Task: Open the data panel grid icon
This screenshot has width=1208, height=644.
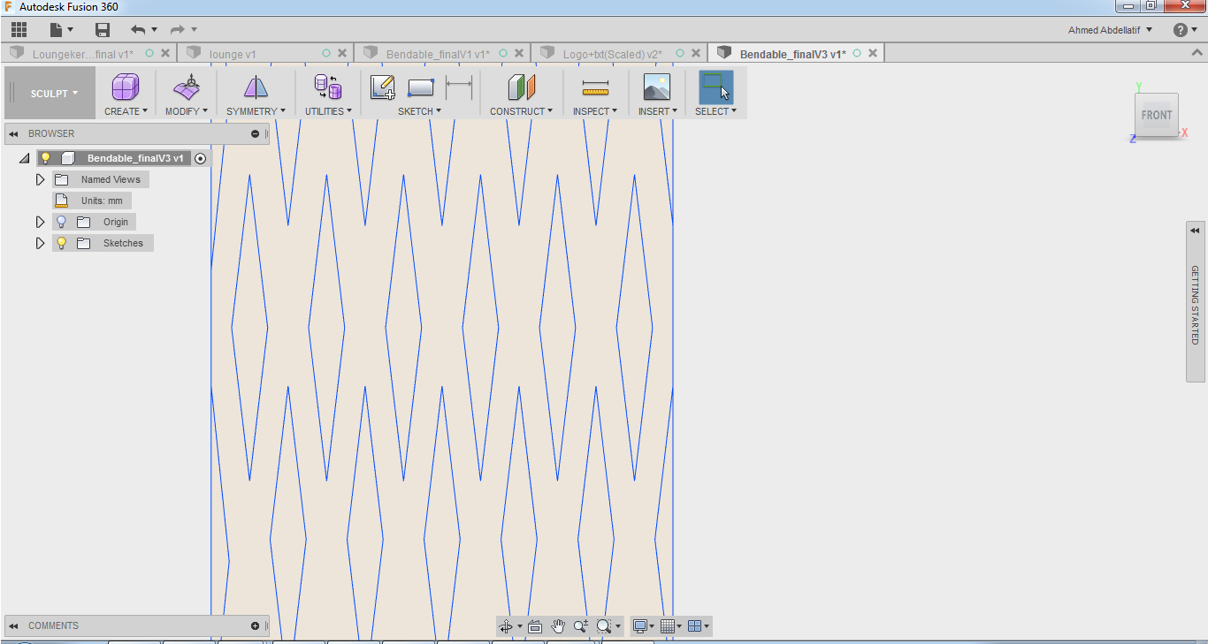Action: (x=19, y=30)
